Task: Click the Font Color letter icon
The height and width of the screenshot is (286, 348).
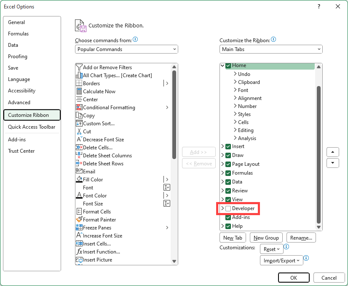Action: click(x=79, y=195)
